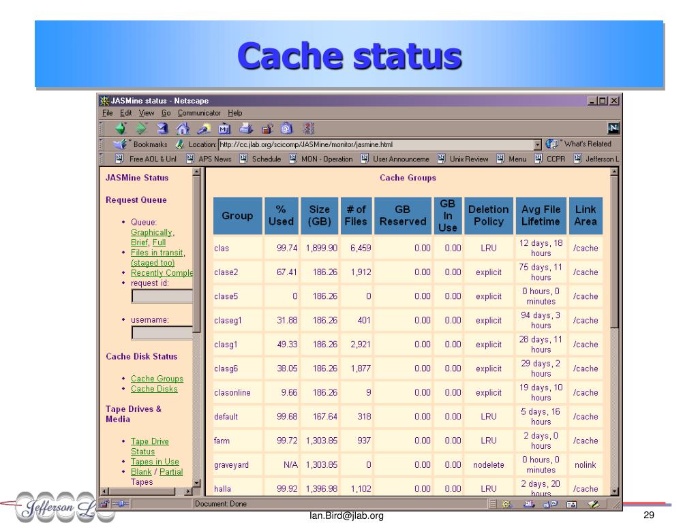This screenshot has width=698, height=523.
Task: Open the File menu
Action: pyautogui.click(x=107, y=113)
